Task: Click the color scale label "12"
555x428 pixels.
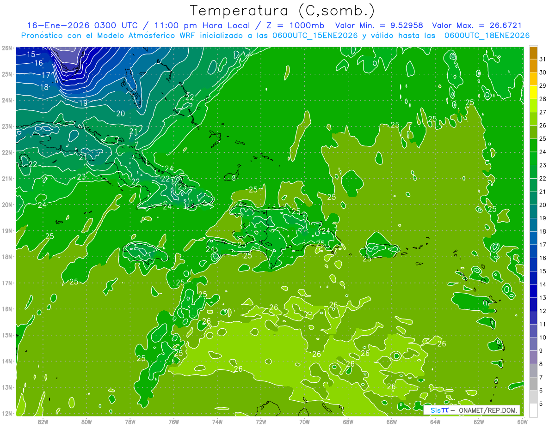Action: pos(543,311)
